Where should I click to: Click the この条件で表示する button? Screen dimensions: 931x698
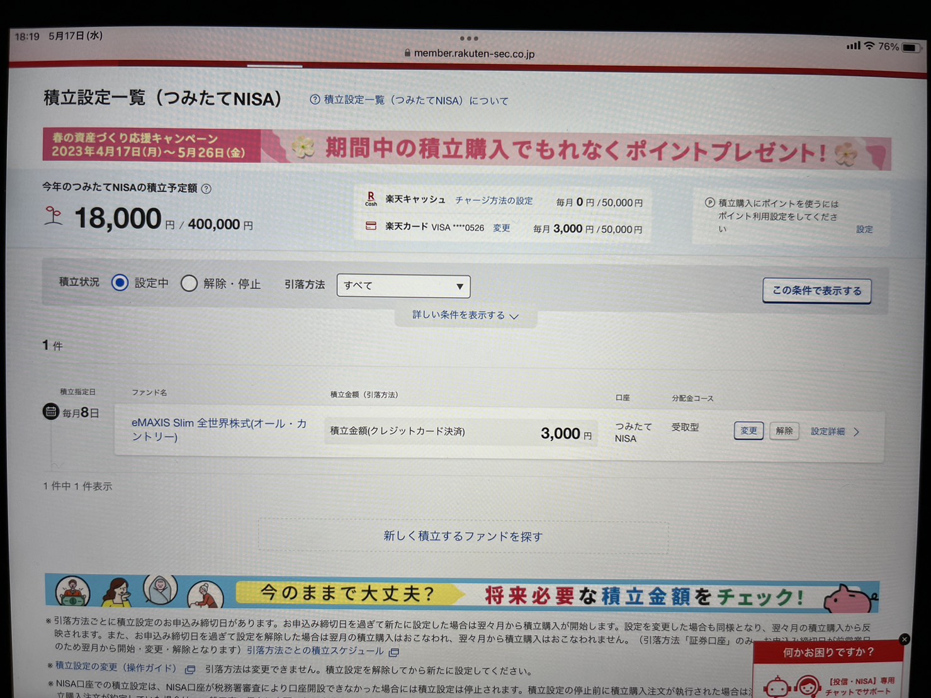coord(816,291)
